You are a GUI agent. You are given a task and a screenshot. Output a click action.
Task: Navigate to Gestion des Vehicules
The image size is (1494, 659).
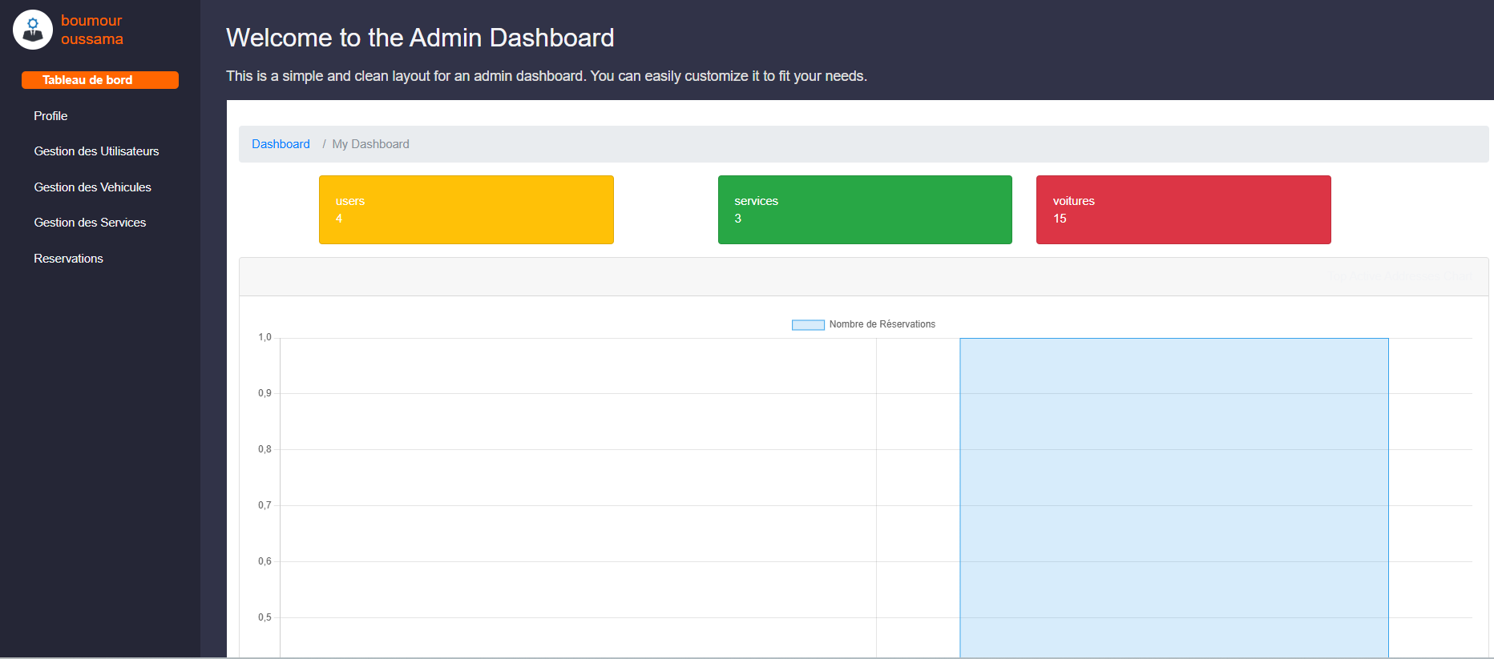pyautogui.click(x=92, y=187)
